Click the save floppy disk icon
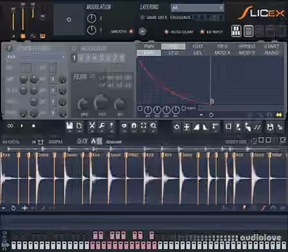This screenshot has width=288, height=252. pos(270,127)
